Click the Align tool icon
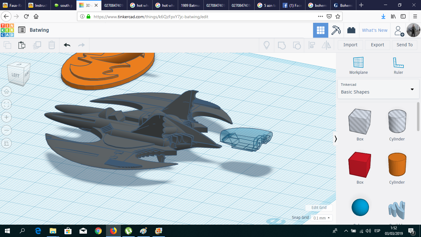 coord(312,45)
